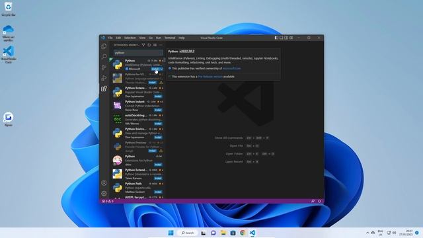This screenshot has height=238, width=423.
Task: Click the extensions list scrollbar
Action: (x=165, y=60)
